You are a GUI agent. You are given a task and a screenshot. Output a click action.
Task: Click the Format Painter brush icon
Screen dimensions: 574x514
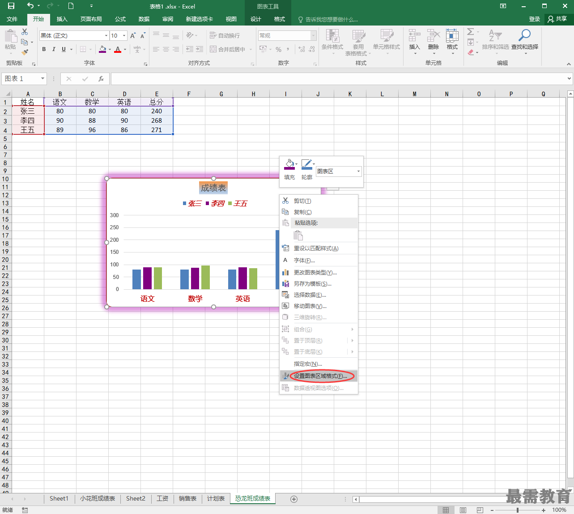[25, 52]
